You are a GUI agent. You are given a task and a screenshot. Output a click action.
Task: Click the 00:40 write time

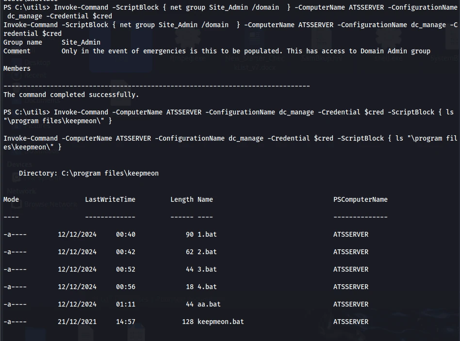pyautogui.click(x=126, y=235)
